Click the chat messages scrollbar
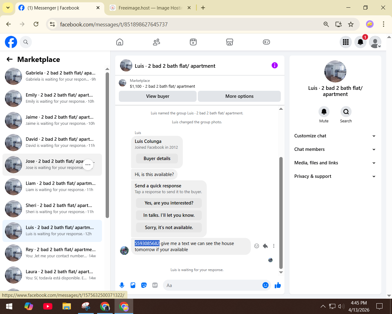The image size is (392, 314). 281,213
